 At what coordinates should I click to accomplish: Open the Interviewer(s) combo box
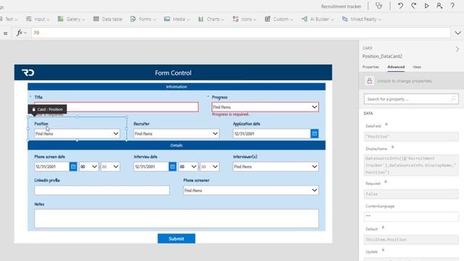[x=275, y=167]
